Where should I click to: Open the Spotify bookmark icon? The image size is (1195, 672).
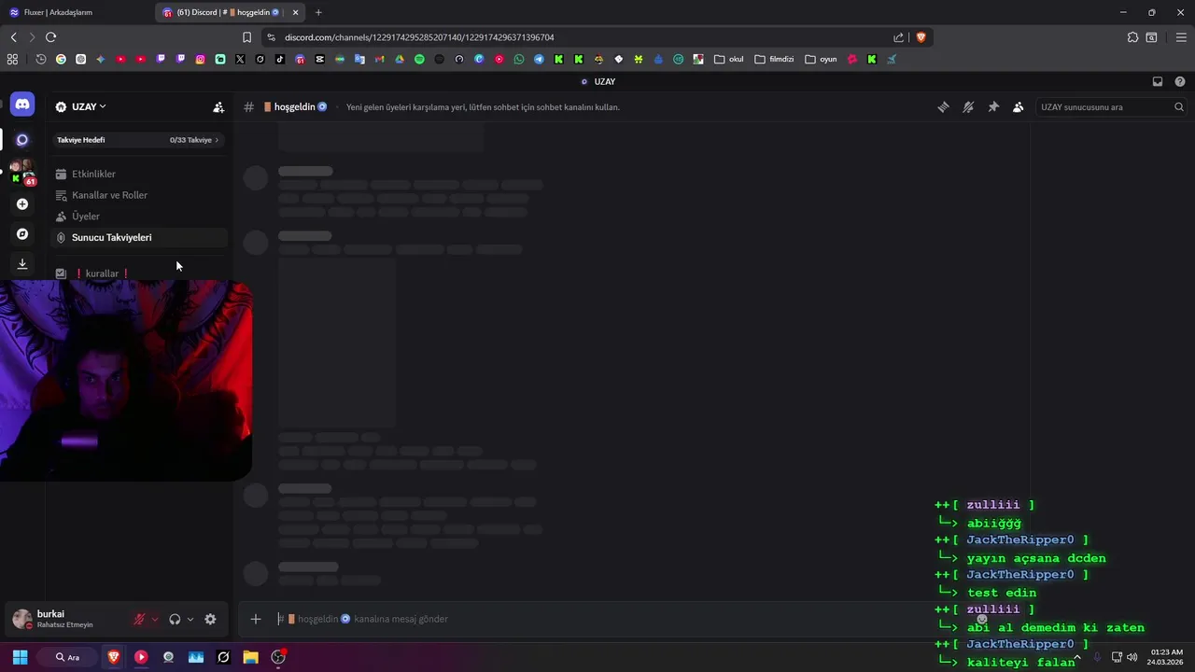tap(419, 59)
